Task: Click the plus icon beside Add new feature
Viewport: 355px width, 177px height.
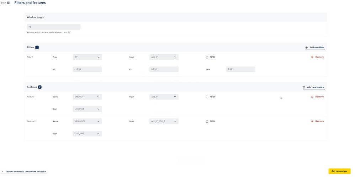Action: (304, 87)
